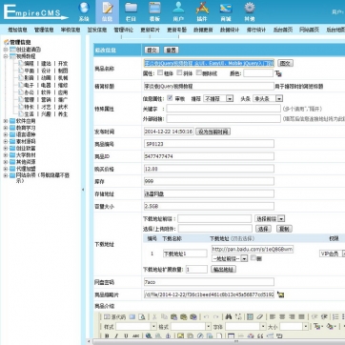Click the preview document icon in editor toolbar
The height and width of the screenshot is (345, 345).
(142, 316)
